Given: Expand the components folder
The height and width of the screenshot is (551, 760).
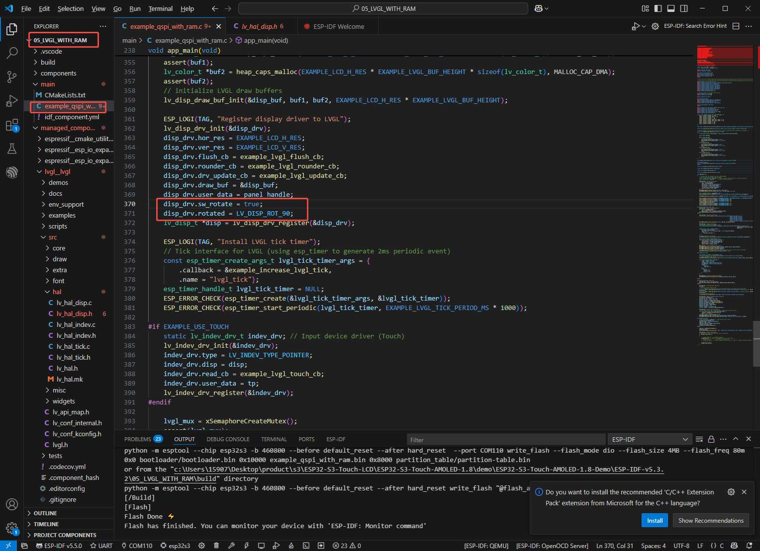Looking at the screenshot, I should click(58, 73).
